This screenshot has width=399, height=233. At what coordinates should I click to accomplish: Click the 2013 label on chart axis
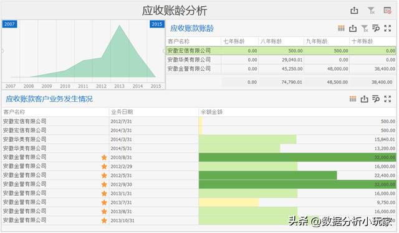[x=119, y=86]
